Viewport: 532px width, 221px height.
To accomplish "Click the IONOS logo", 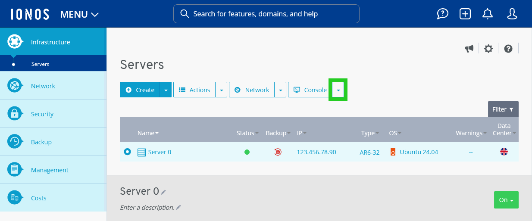I will pyautogui.click(x=30, y=14).
